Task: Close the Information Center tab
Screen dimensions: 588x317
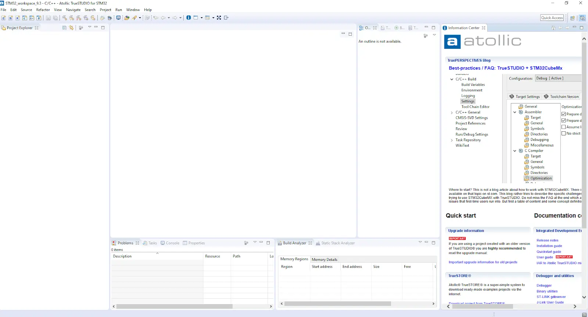Action: click(x=484, y=28)
